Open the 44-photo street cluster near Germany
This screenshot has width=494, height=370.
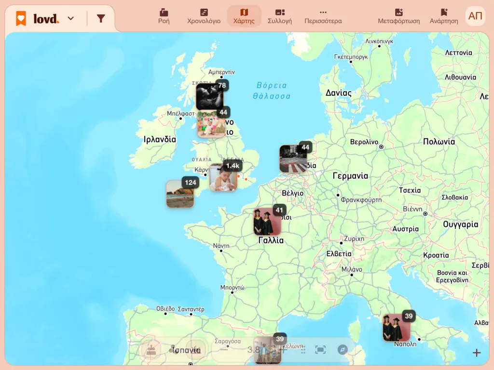[293, 159]
